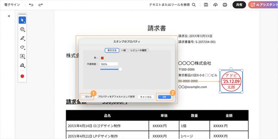Screen dimensions: 278x139
Task: Print the document via printer icon
Action: tap(225, 5)
